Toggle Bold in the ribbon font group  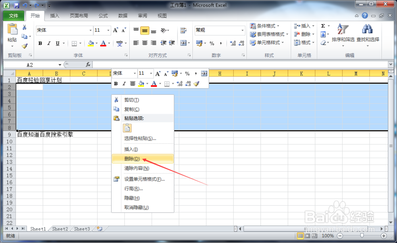[x=40, y=43]
